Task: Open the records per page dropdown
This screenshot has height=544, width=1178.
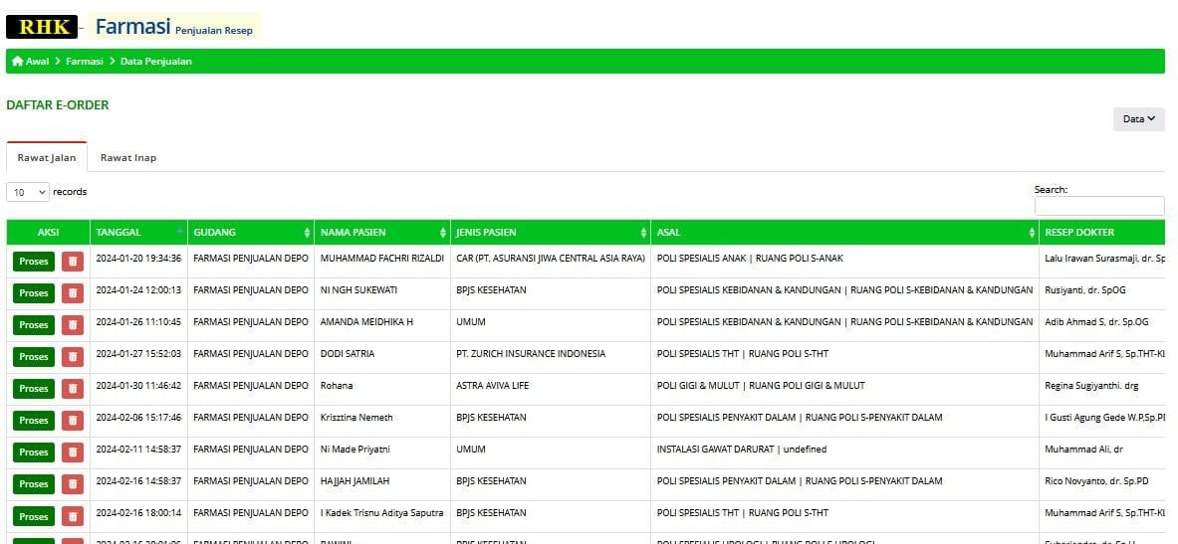Action: pos(28,192)
